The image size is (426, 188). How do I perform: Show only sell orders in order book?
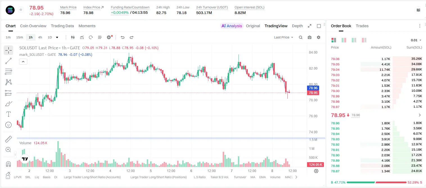tap(364, 40)
